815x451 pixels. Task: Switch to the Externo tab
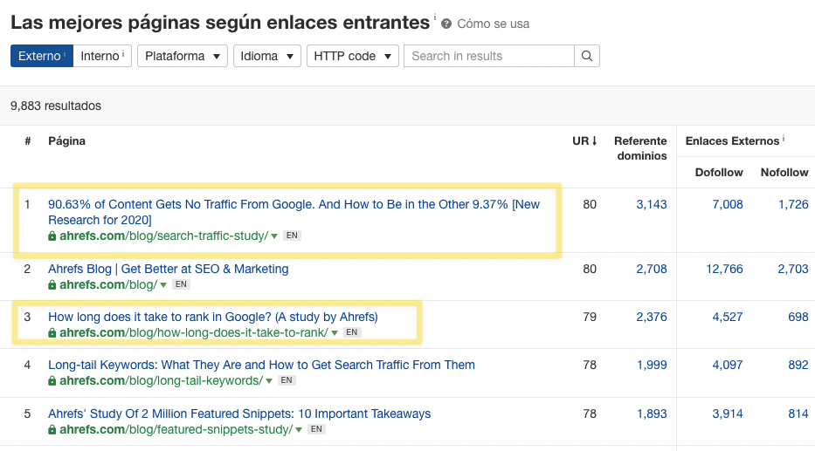[x=41, y=56]
